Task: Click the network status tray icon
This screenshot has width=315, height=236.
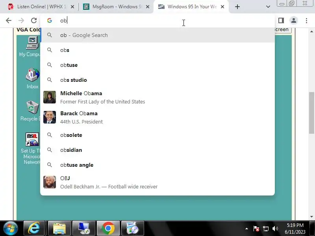Action: [x=265, y=229]
